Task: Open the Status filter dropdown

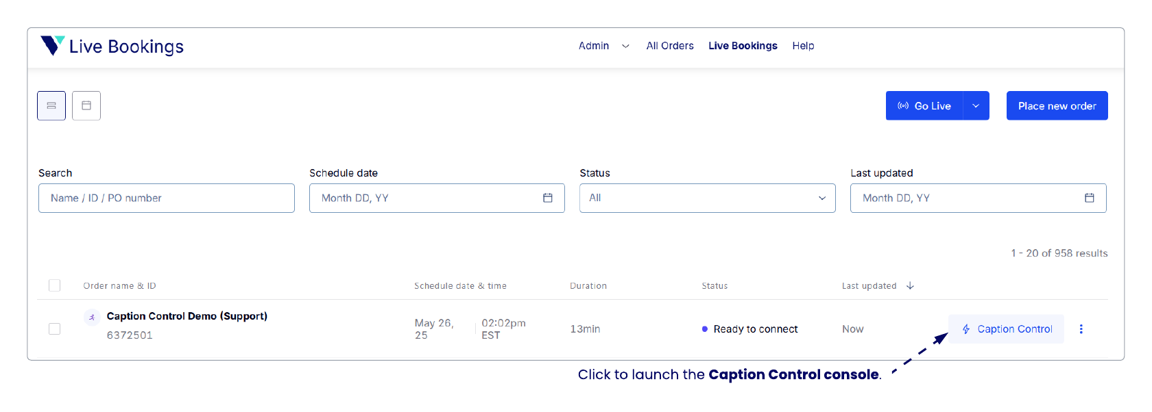Action: (707, 198)
